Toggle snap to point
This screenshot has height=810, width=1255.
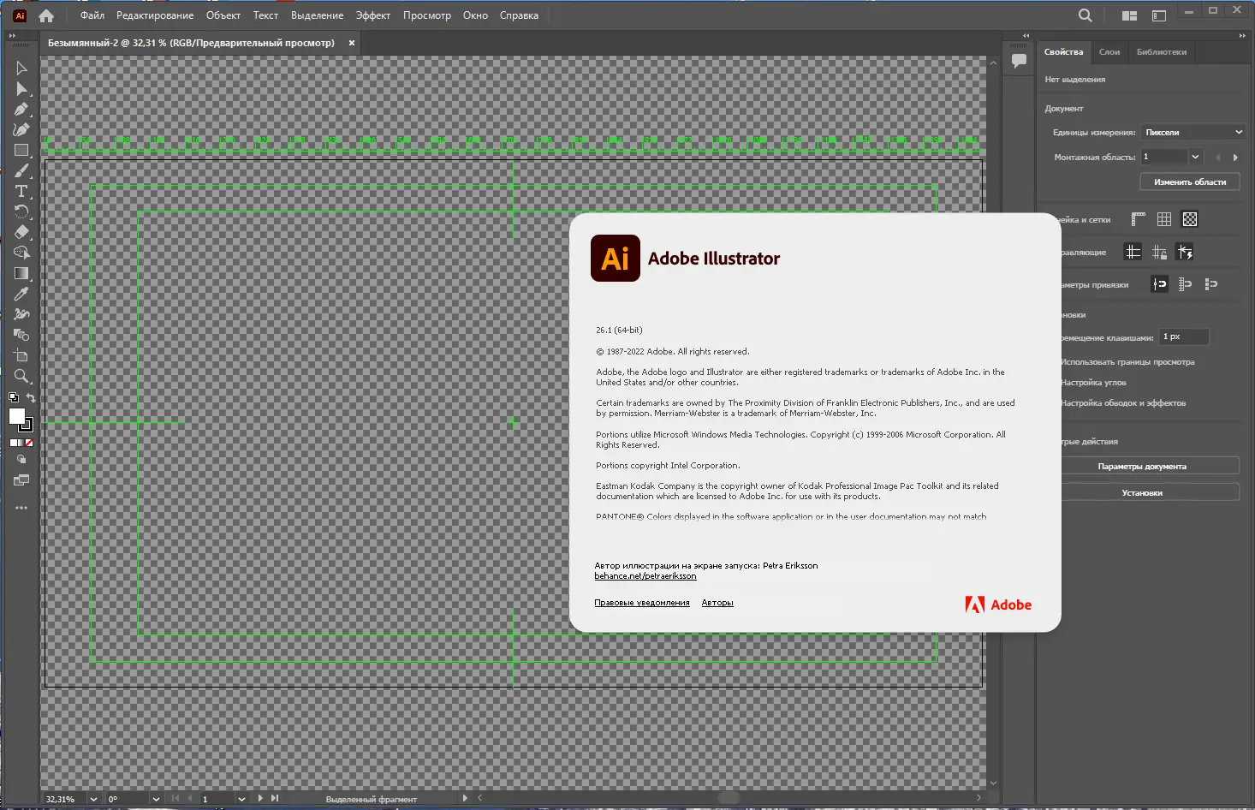[x=1159, y=284]
